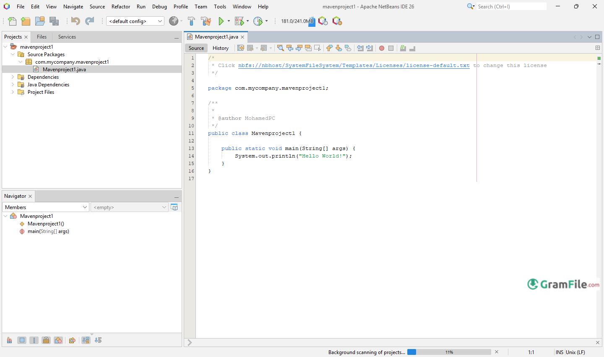
Task: Click the Previous Bookmark up-arrow icon
Action: (329, 48)
